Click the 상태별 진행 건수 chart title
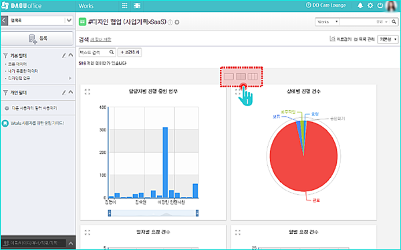Screen dimensions: 401x250 pyautogui.click(x=303, y=91)
